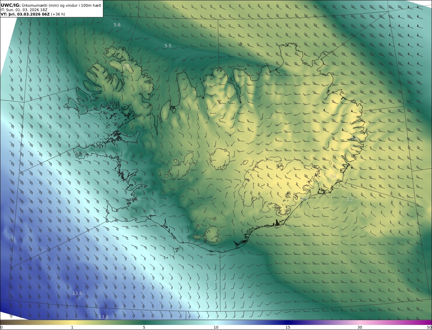432x330 pixels.
Task: Click the "Úrkomumætti (mm) og vindur" title text
Action: click(49, 5)
